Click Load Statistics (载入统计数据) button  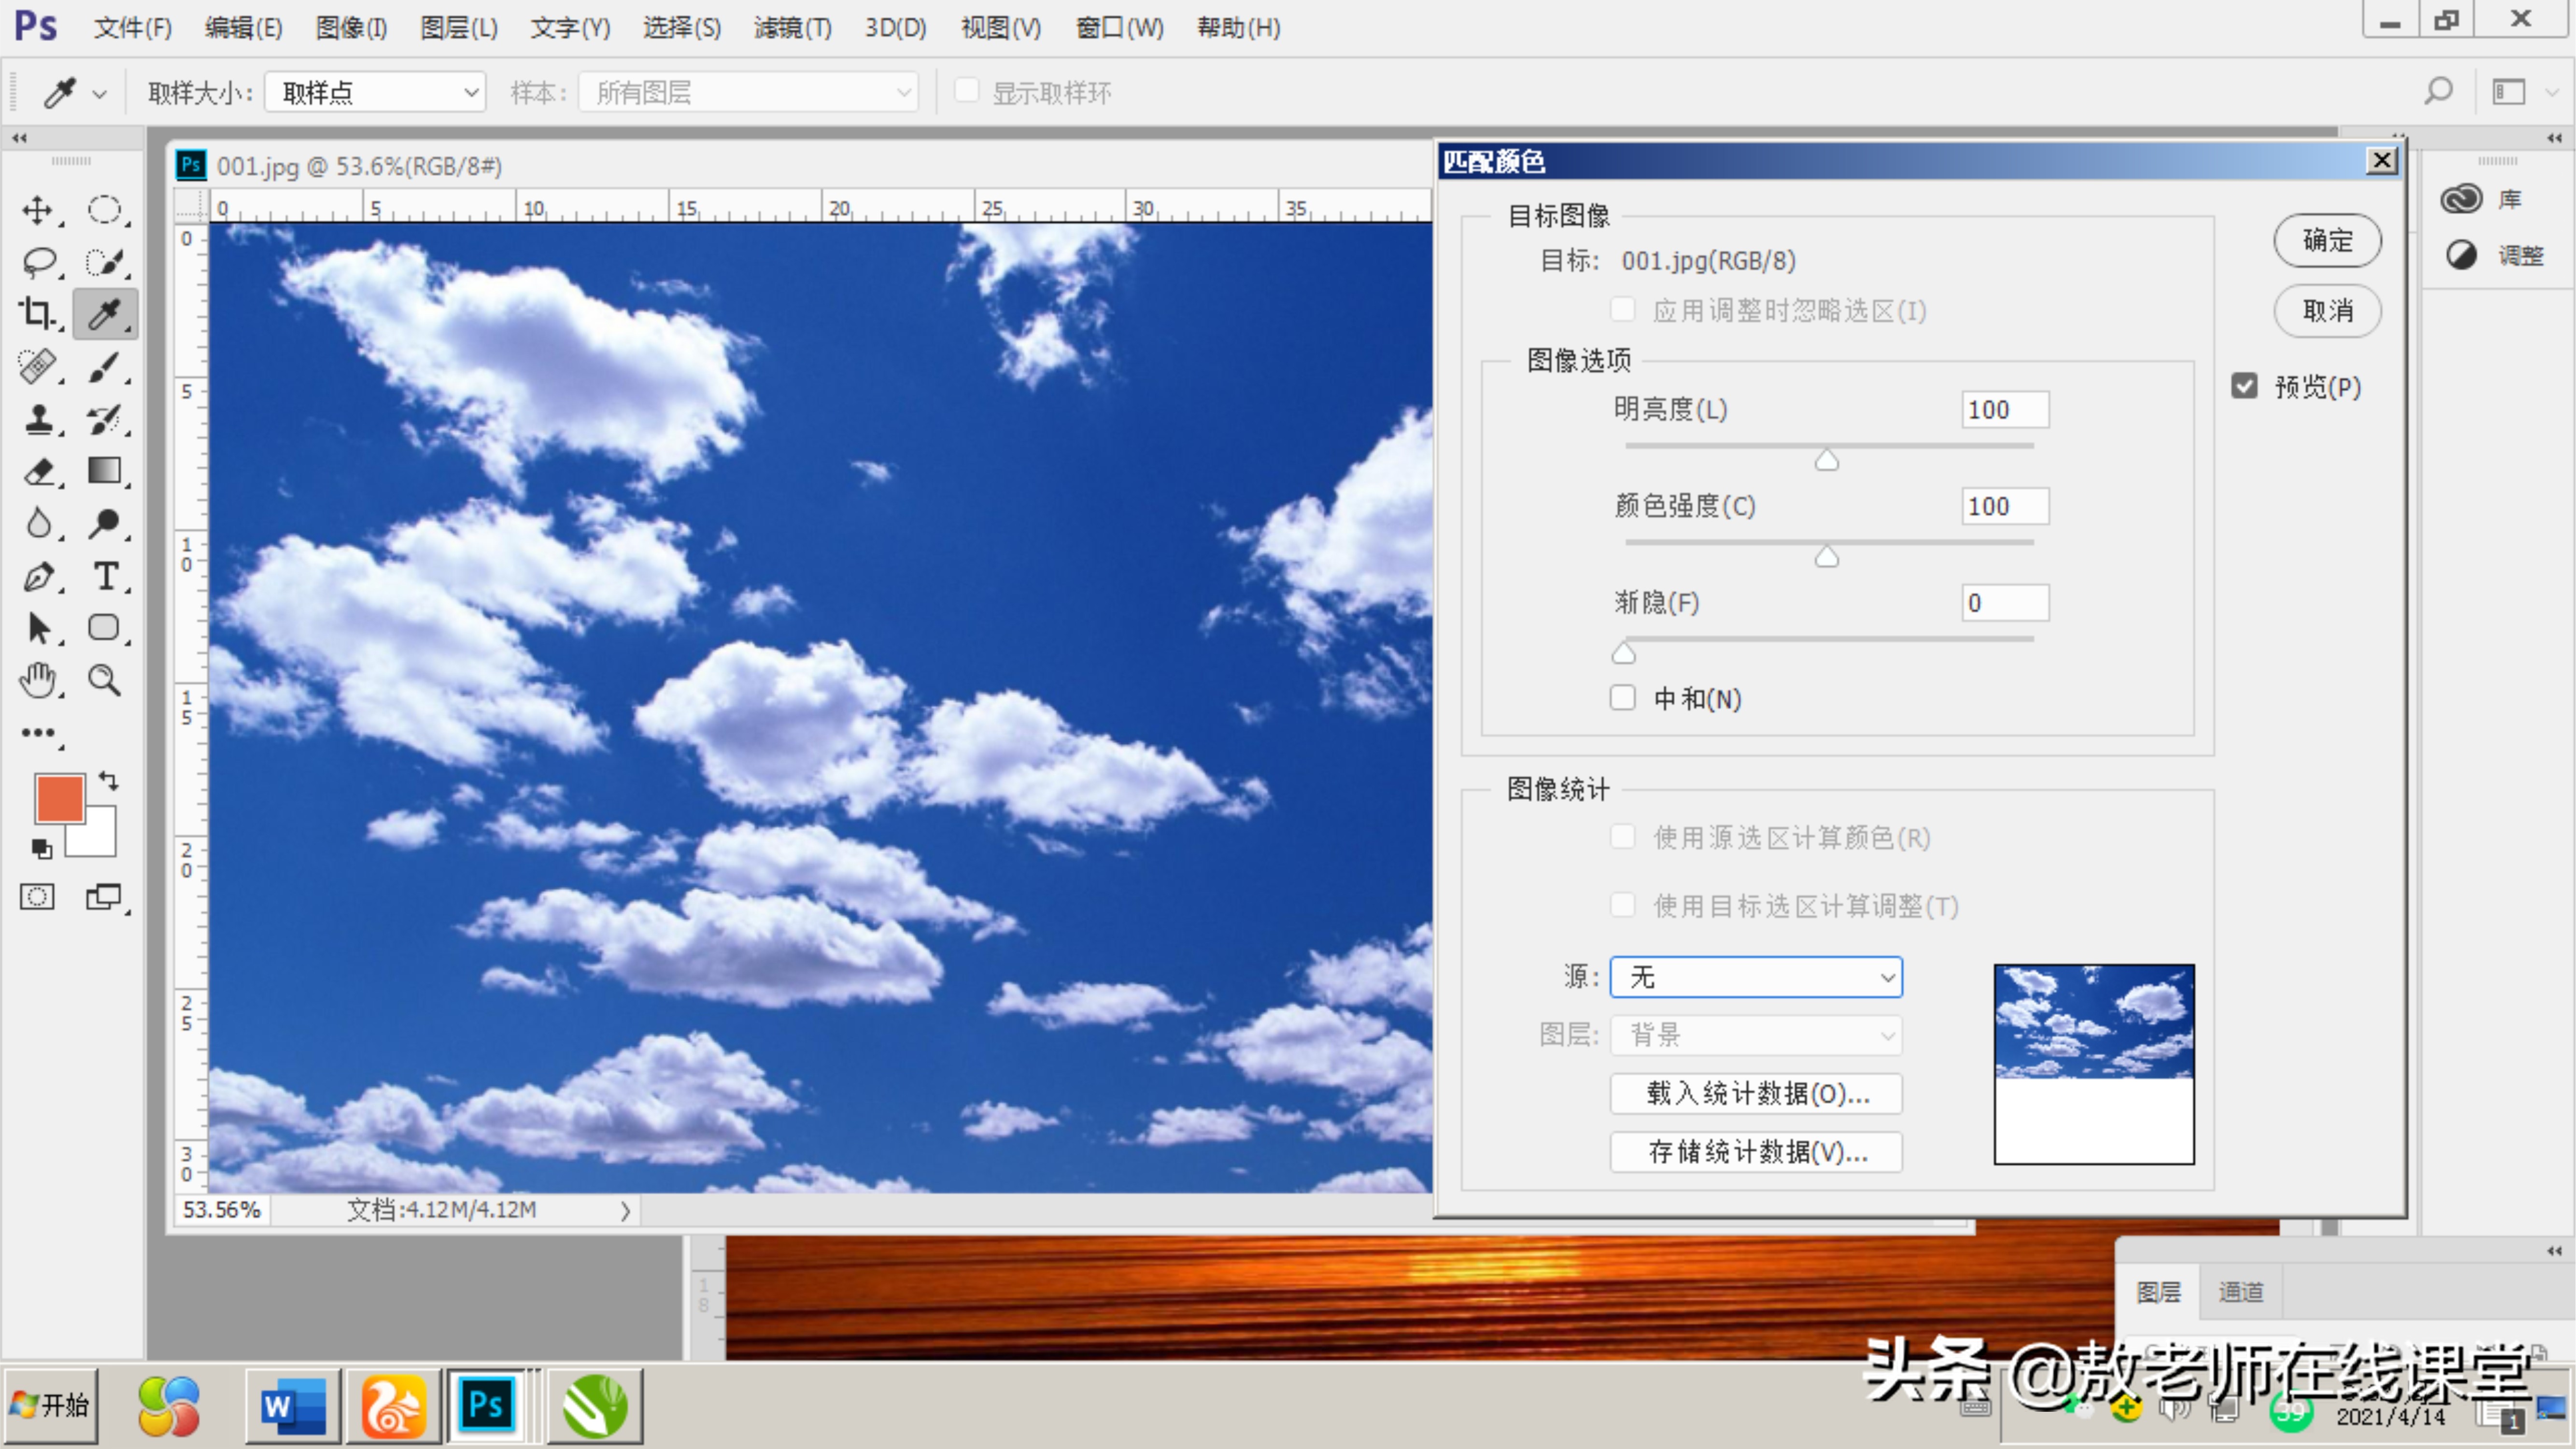point(1756,1093)
